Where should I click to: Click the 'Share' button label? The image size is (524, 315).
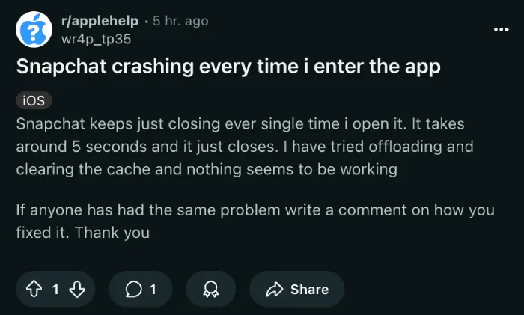pyautogui.click(x=309, y=290)
